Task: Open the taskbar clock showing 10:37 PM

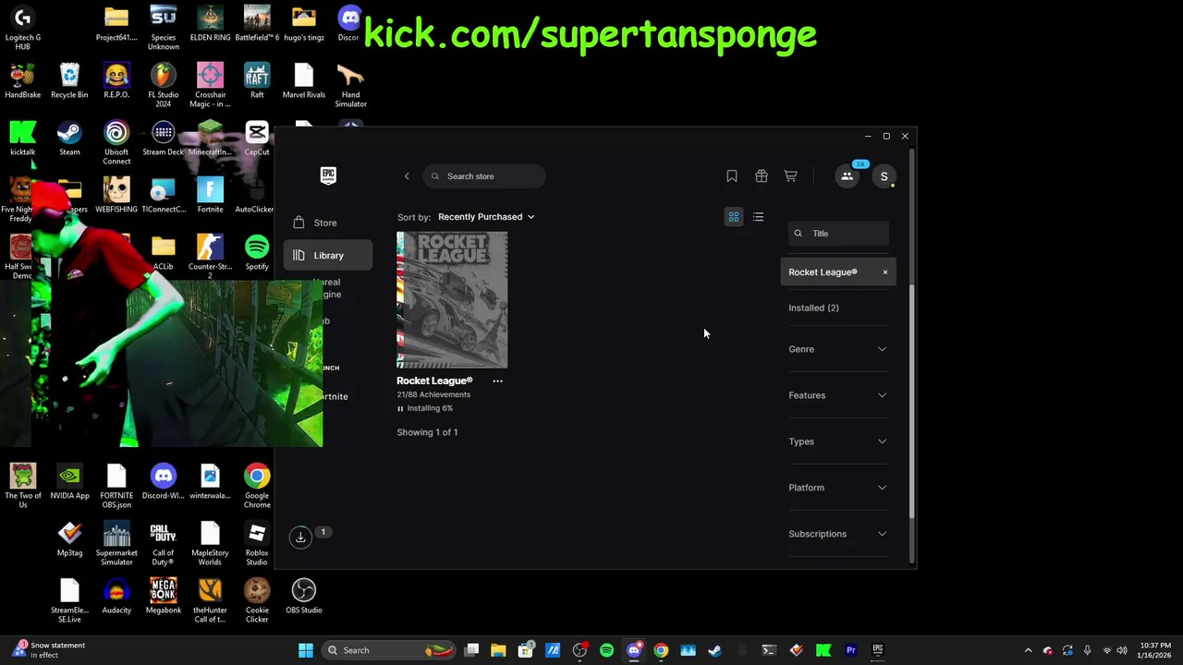Action: click(x=1155, y=650)
